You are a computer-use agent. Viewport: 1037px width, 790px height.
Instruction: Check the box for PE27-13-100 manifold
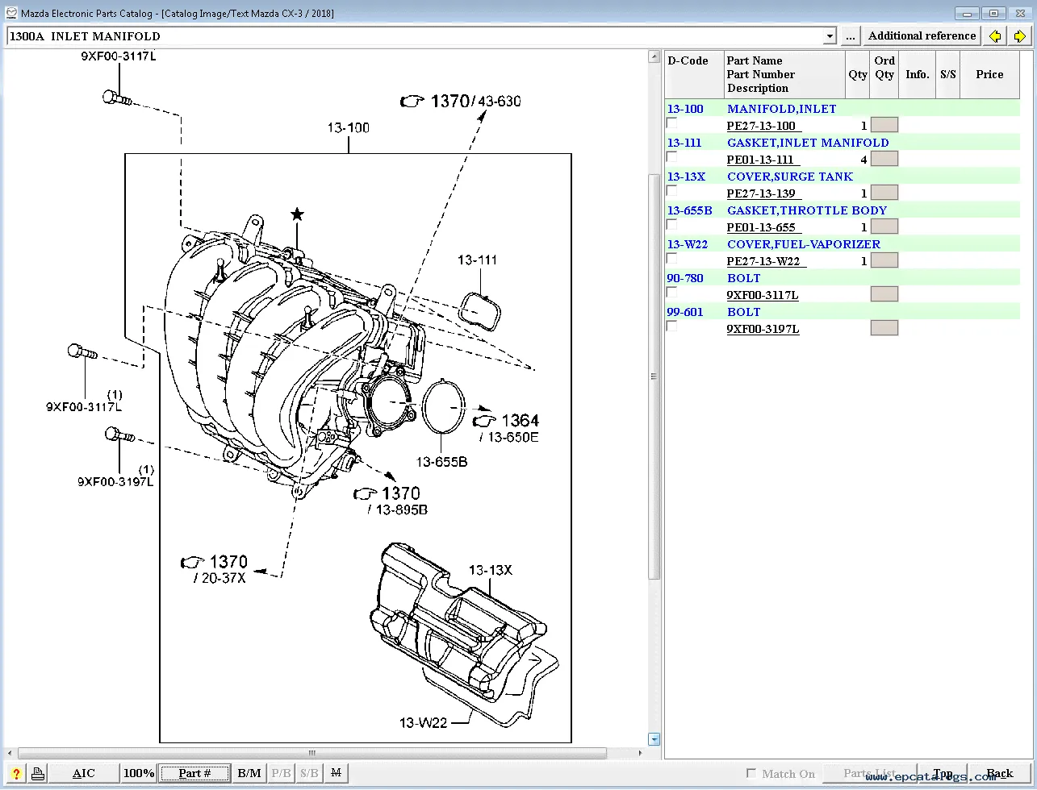pos(671,123)
